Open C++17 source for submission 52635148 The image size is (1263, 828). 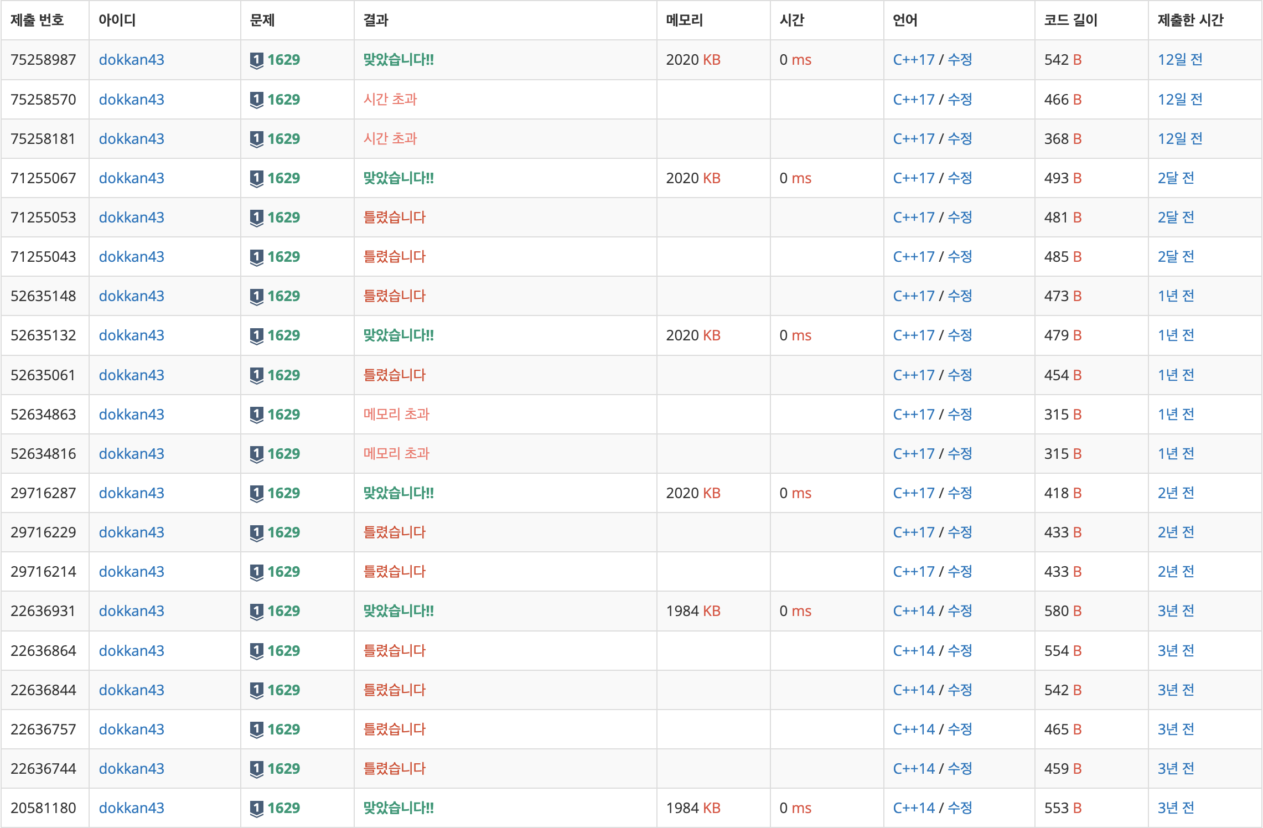click(913, 296)
